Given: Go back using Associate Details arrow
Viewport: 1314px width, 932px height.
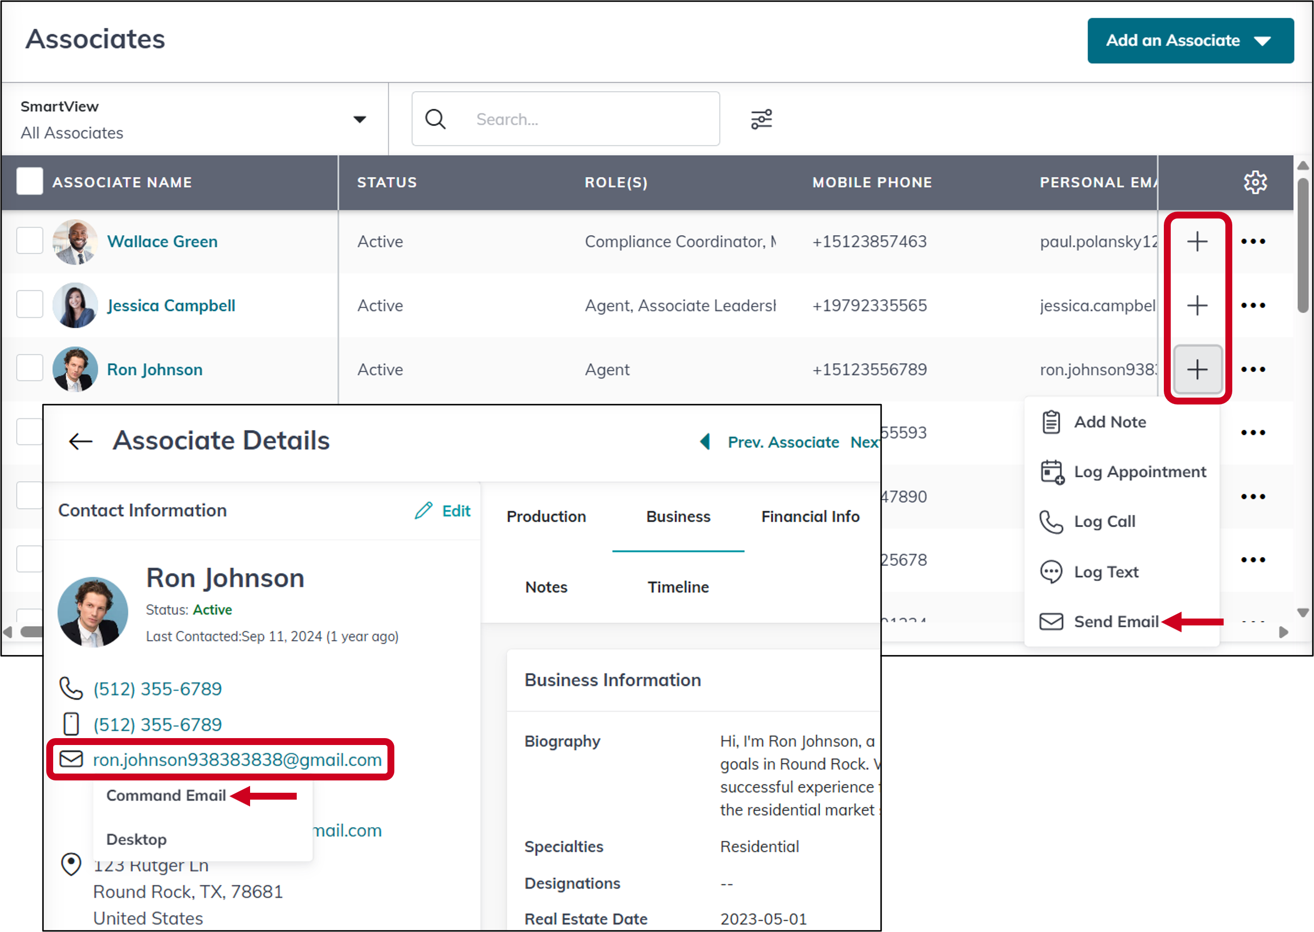Looking at the screenshot, I should [x=80, y=441].
